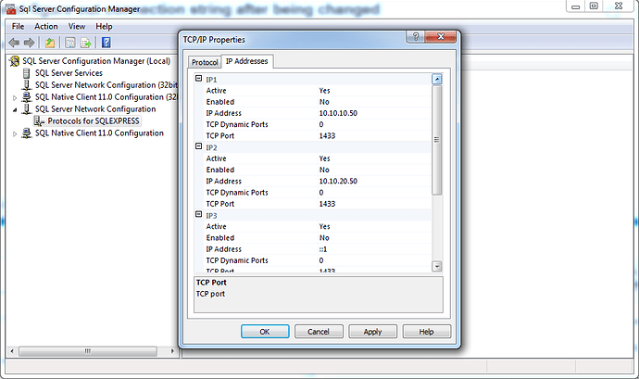639x379 pixels.
Task: Click the question mark in TCP/IP Properties title
Action: pyautogui.click(x=416, y=37)
